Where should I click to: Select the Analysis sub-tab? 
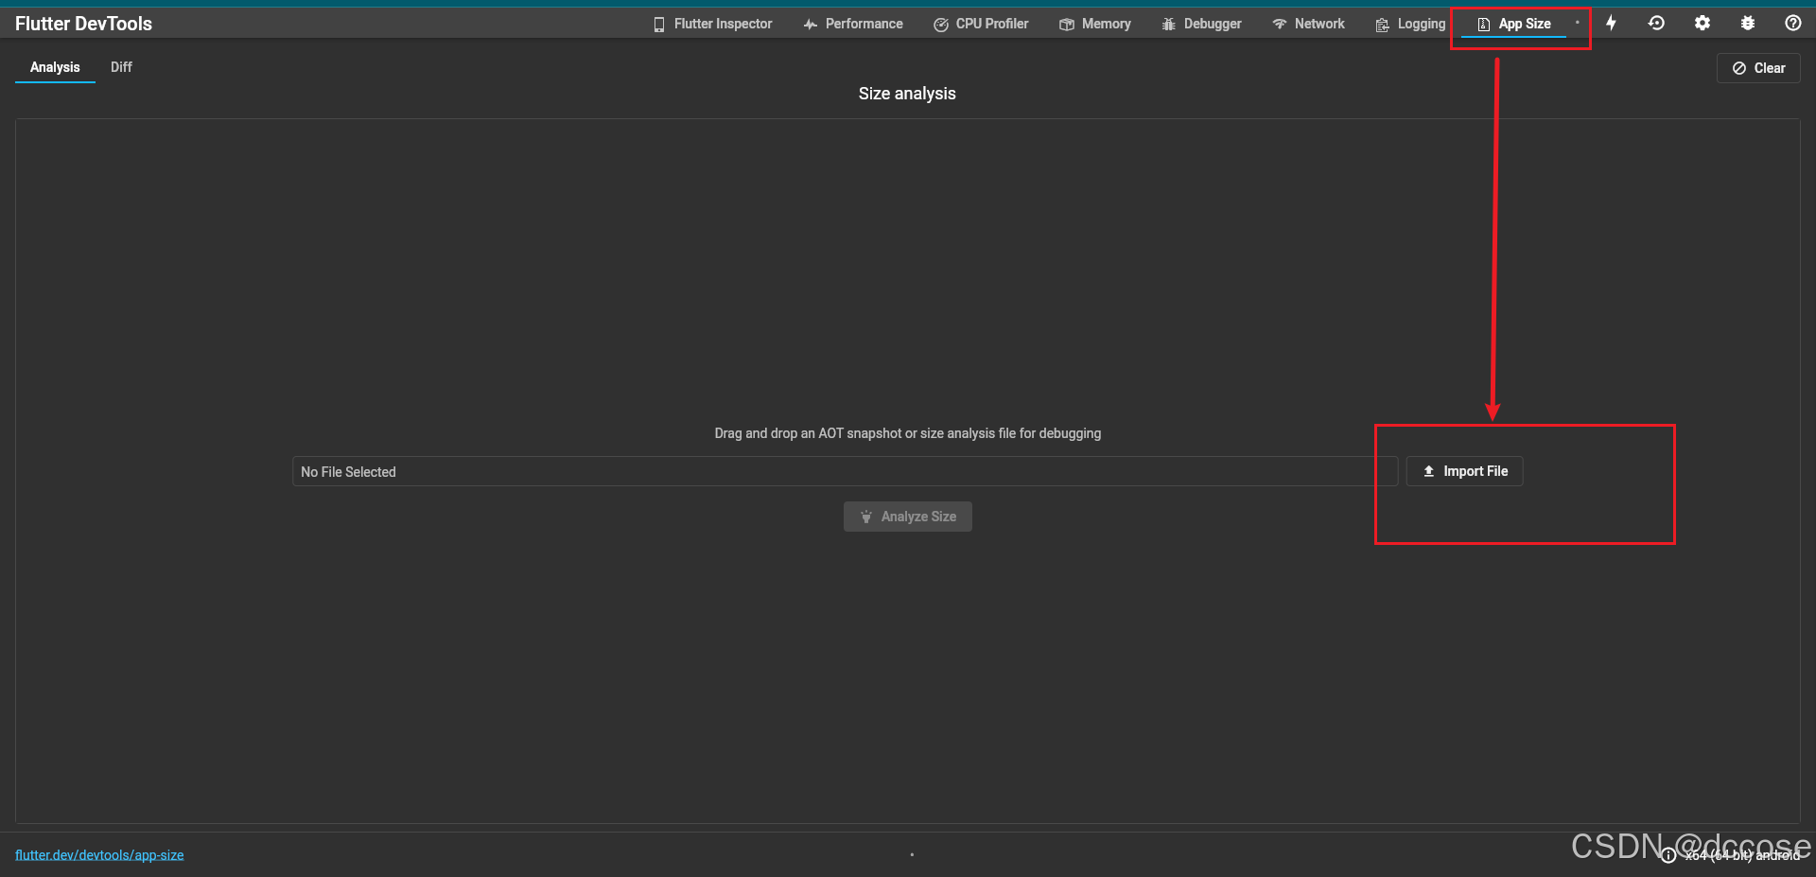[55, 67]
